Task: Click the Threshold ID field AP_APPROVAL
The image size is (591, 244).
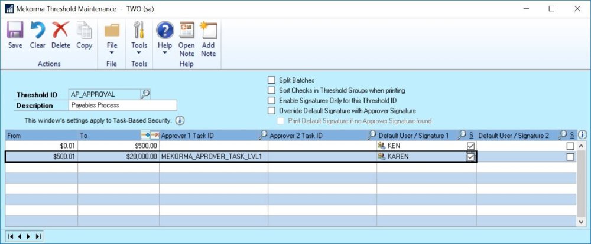Action: (105, 94)
